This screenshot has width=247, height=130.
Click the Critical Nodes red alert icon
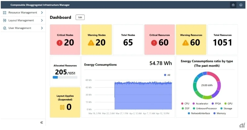[60, 43]
